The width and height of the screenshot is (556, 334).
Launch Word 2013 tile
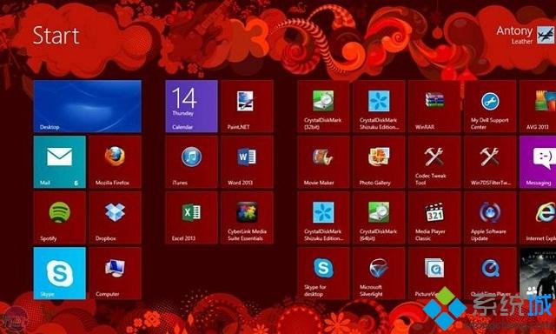(x=247, y=162)
